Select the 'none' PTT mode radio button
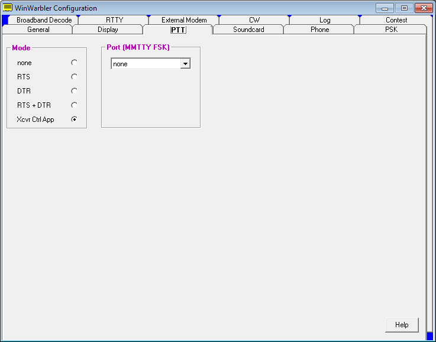 coord(74,63)
